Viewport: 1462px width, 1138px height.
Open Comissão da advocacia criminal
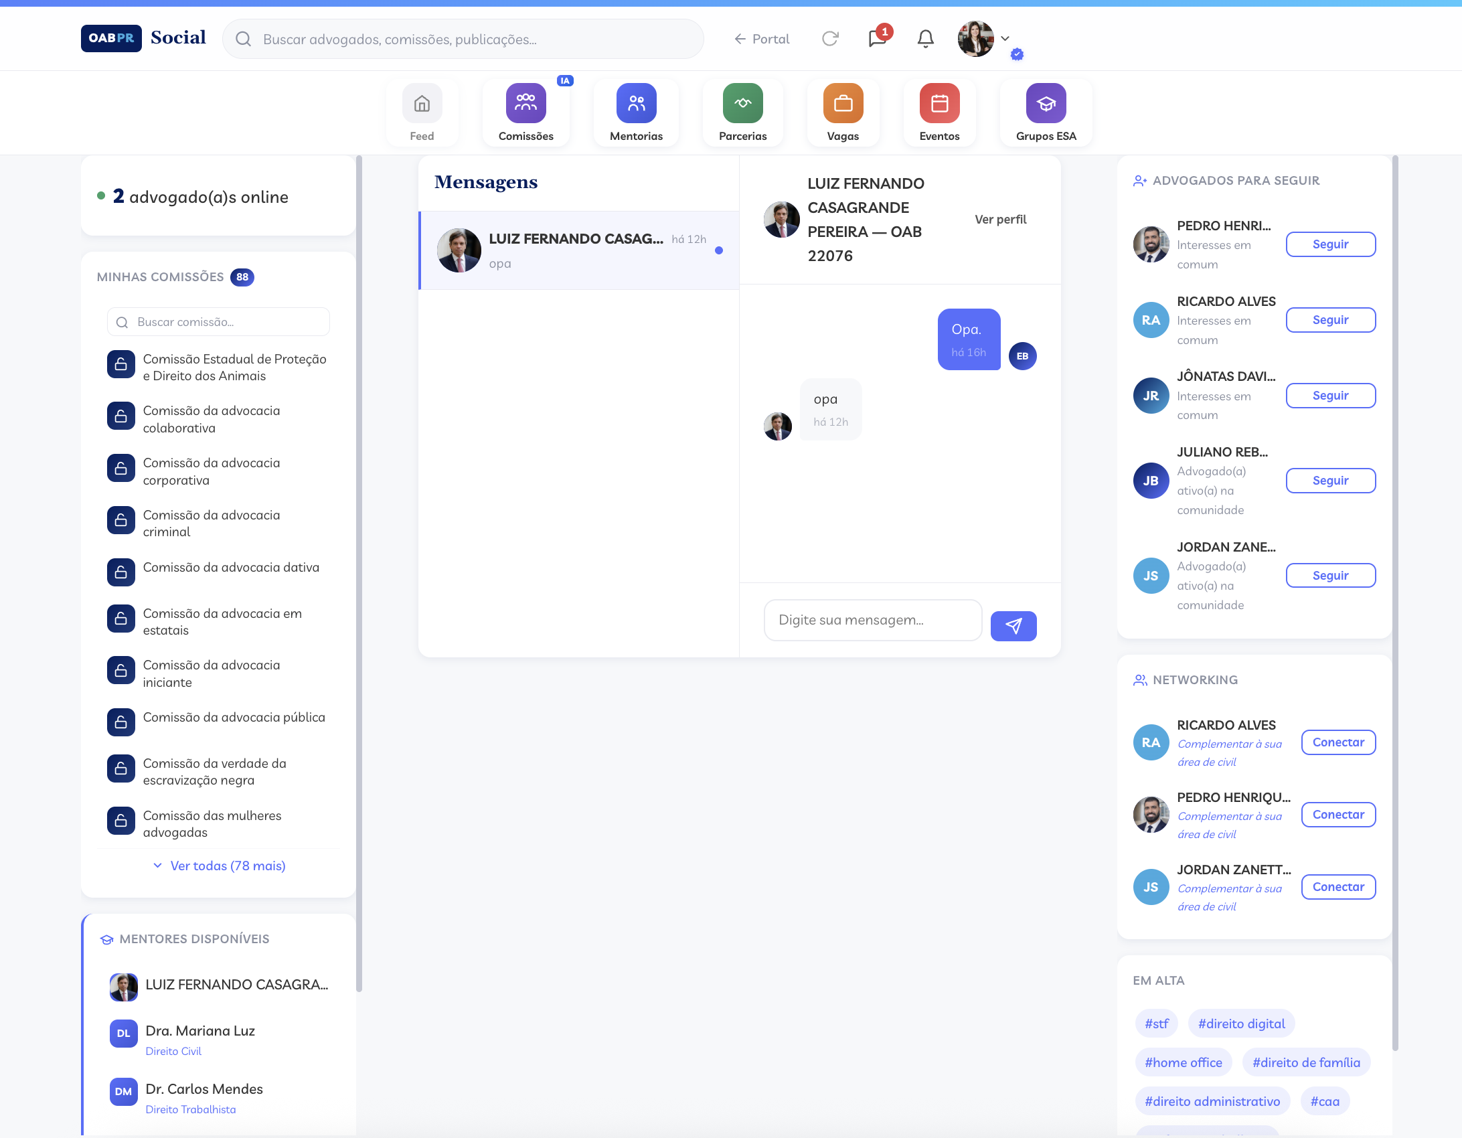click(x=211, y=523)
